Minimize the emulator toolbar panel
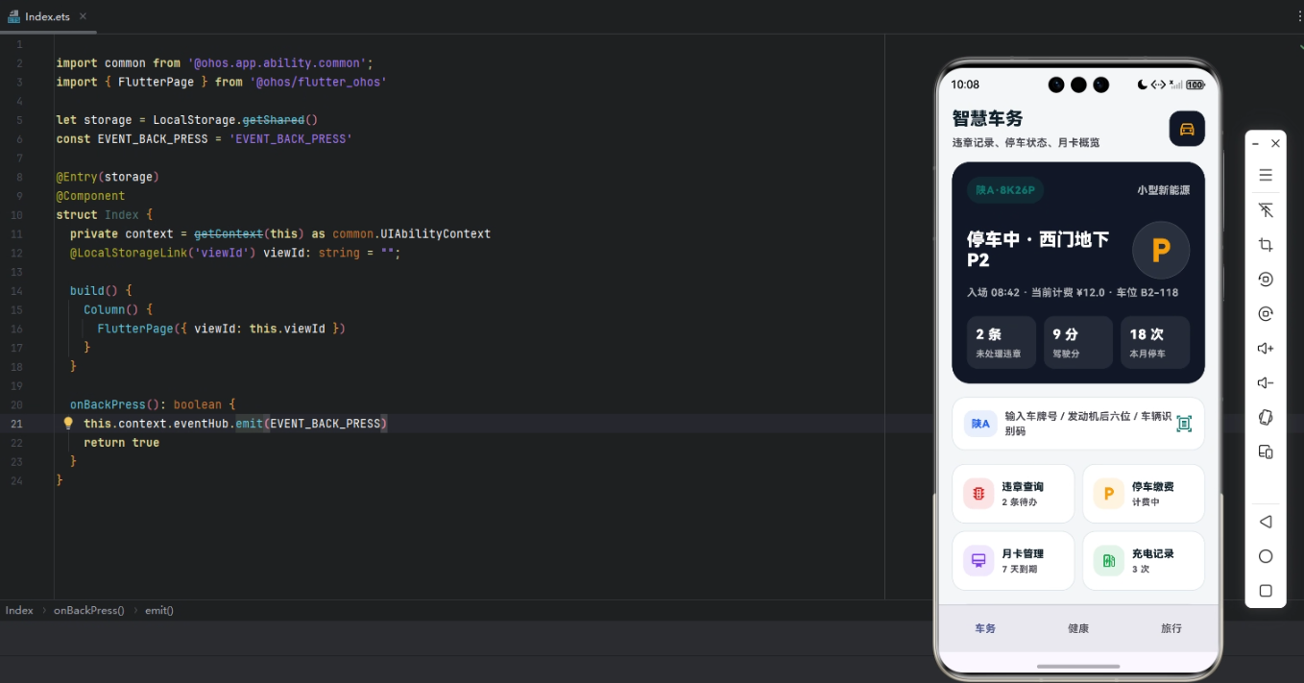The width and height of the screenshot is (1304, 683). [1256, 143]
